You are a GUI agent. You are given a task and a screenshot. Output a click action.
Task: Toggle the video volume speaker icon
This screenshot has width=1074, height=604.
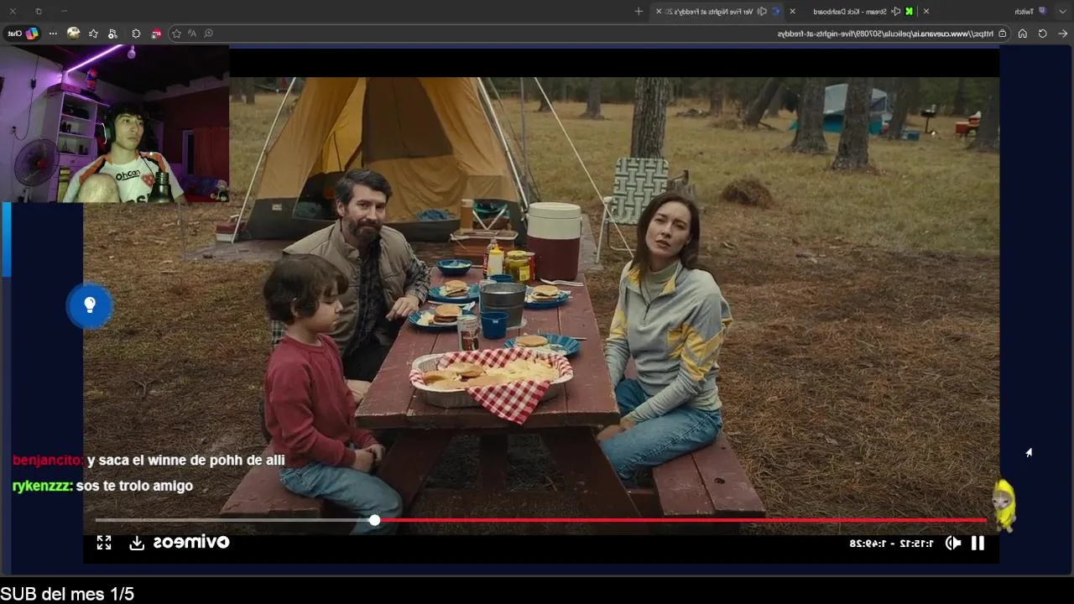953,543
